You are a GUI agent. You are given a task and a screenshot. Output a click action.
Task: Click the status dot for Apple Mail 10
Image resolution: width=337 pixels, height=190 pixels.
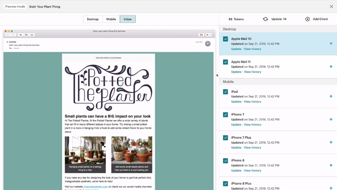(x=331, y=44)
